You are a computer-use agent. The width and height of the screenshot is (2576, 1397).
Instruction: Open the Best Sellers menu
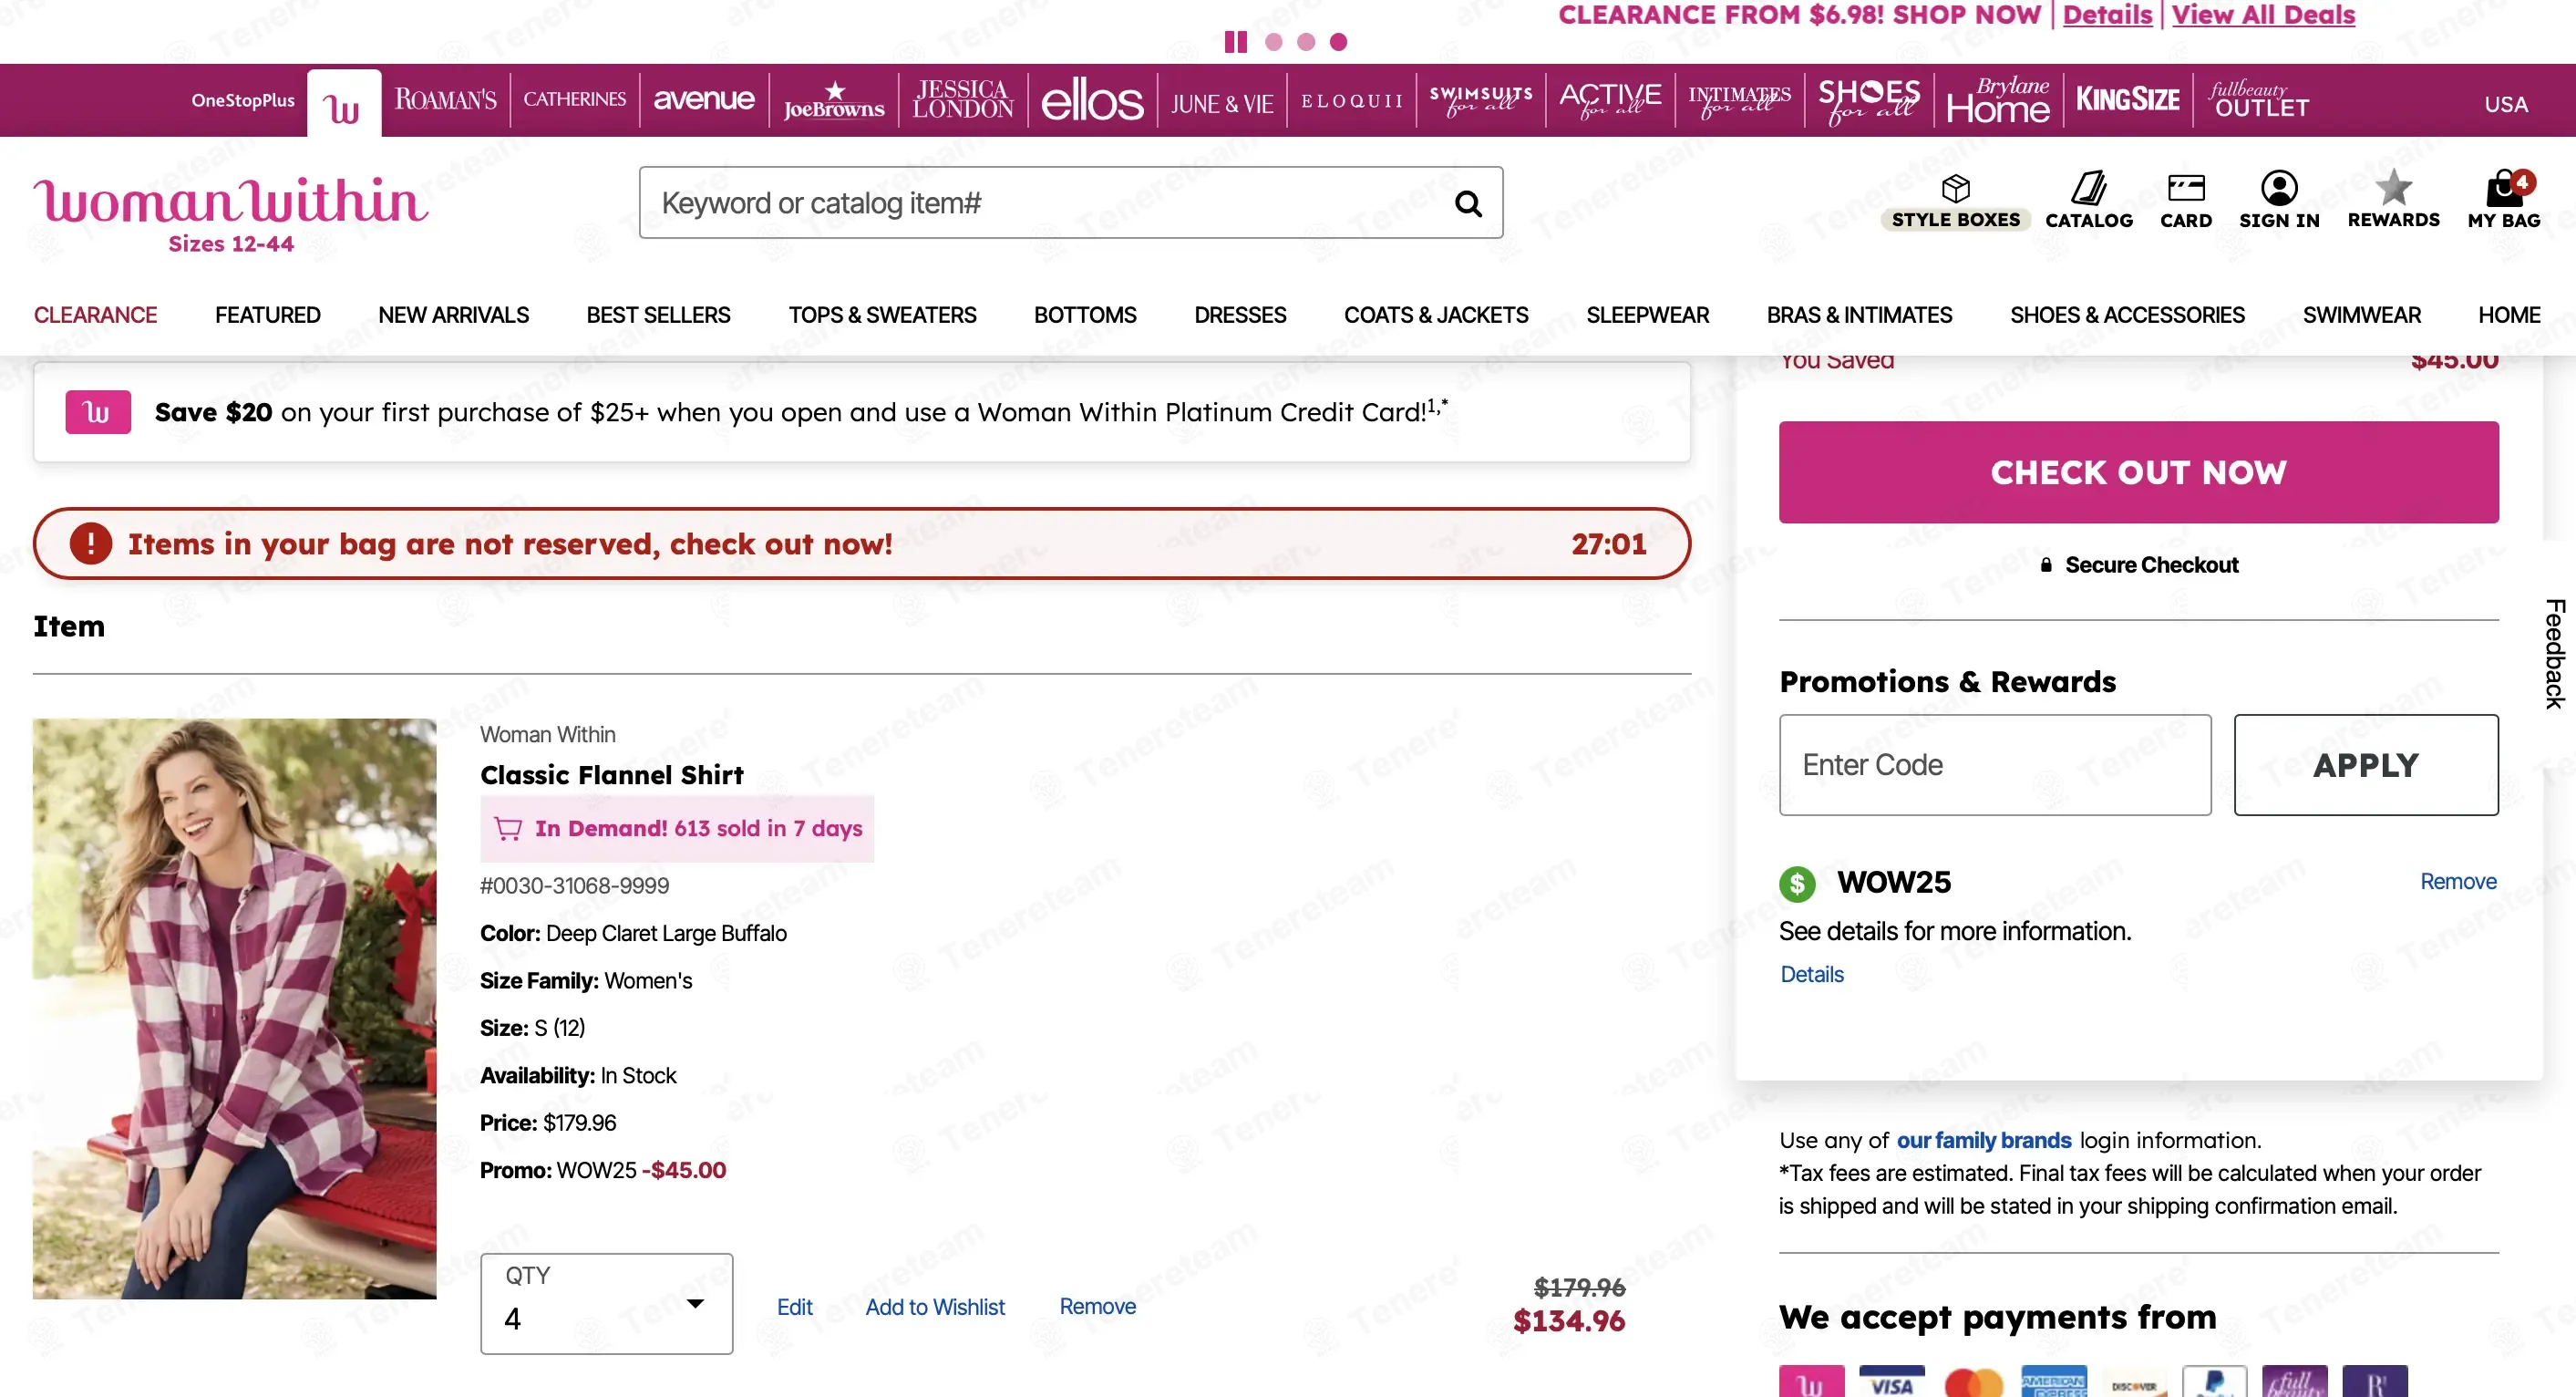point(659,316)
